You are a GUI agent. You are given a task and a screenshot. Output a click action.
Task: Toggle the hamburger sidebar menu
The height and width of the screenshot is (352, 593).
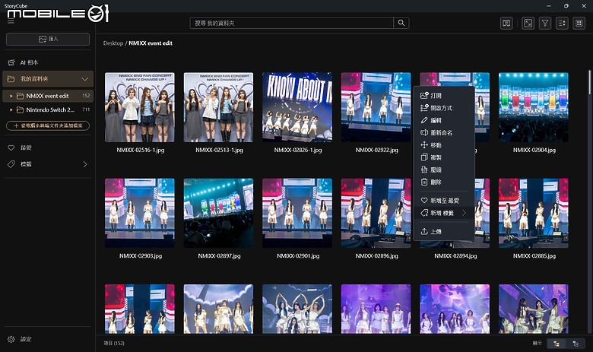tap(11, 21)
